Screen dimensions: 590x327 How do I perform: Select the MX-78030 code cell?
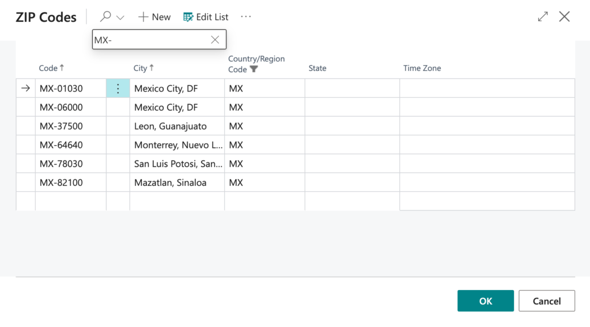[71, 163]
